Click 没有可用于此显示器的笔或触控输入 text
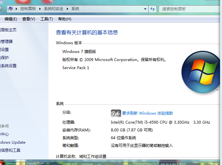This screenshot has width=222, height=165. tap(142, 146)
